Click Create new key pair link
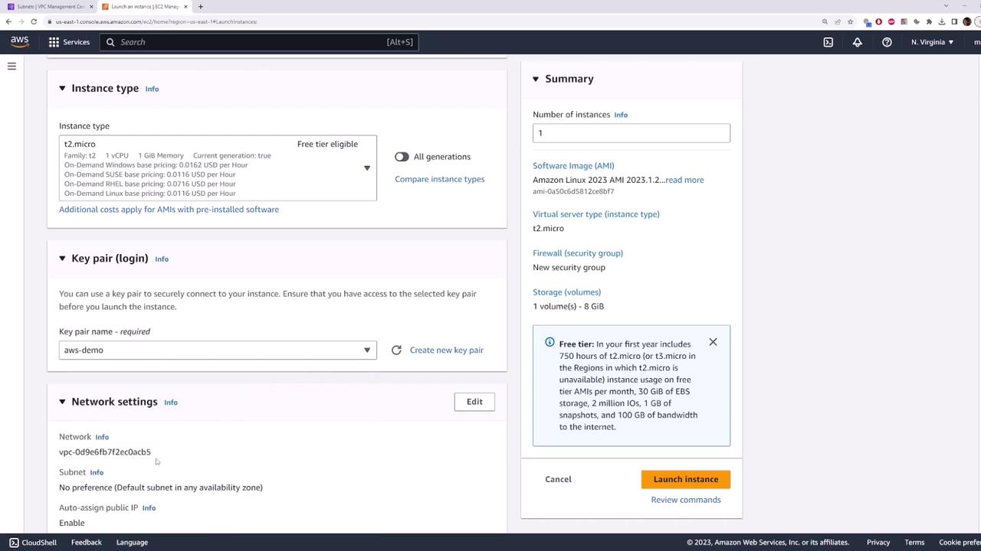This screenshot has height=551, width=981. click(447, 350)
